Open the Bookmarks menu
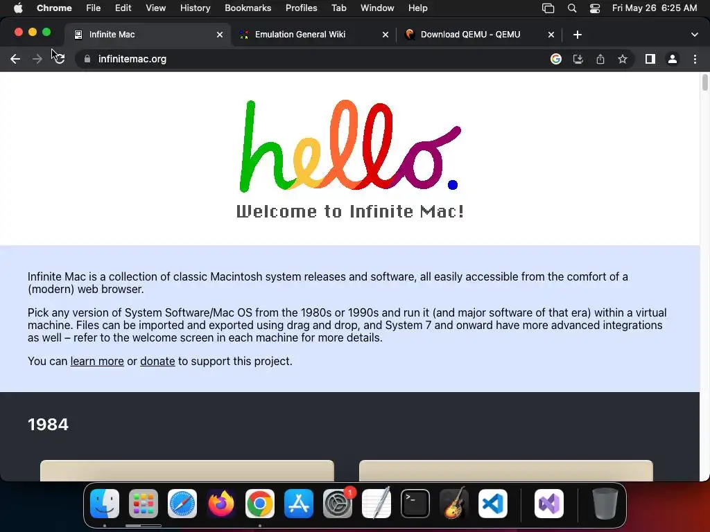This screenshot has width=710, height=532. coord(248,8)
